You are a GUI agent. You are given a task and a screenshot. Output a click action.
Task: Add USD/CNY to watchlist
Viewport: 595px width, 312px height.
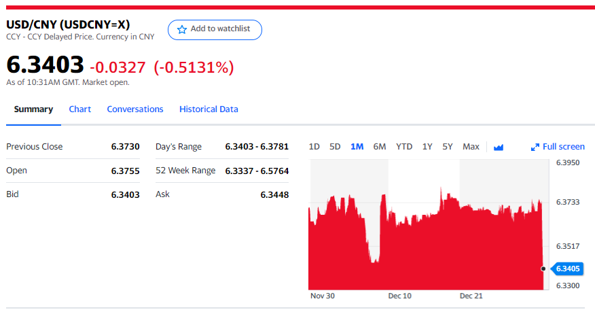tap(215, 29)
